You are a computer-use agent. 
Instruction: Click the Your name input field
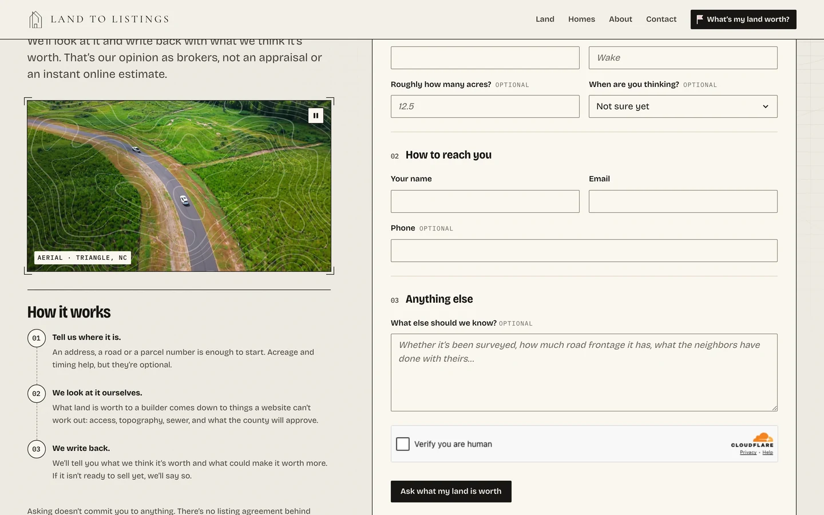(485, 201)
